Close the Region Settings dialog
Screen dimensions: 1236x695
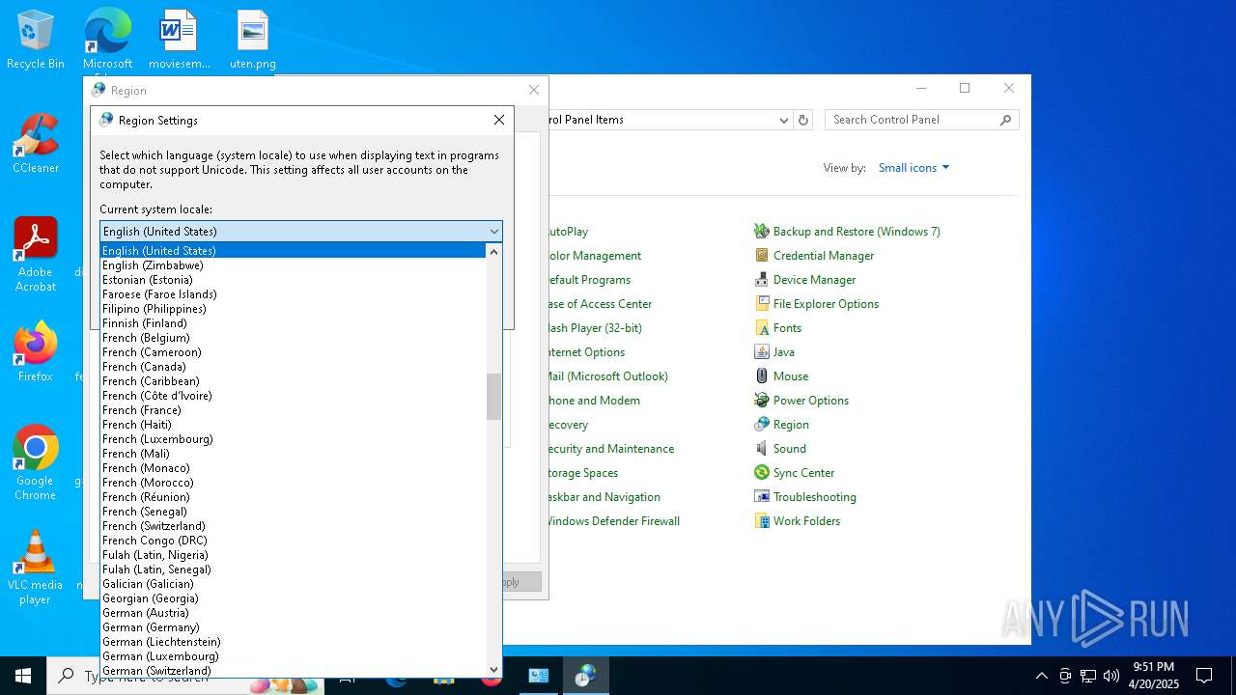click(499, 120)
